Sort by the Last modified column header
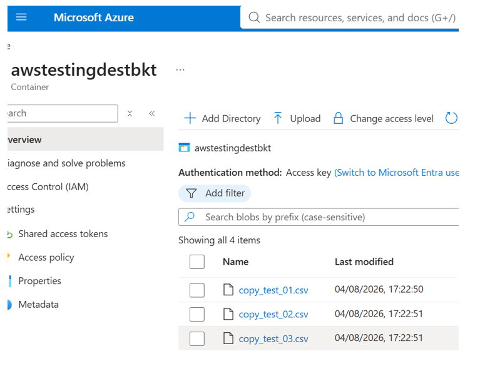 364,262
